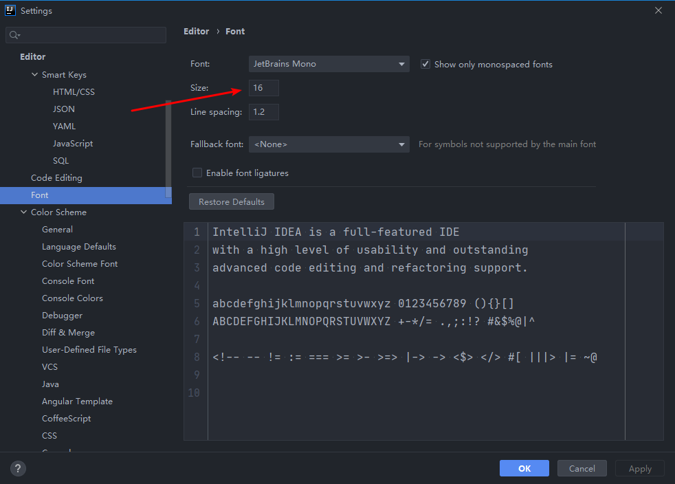Toggle Show only monospaced fonts checkbox

point(425,64)
